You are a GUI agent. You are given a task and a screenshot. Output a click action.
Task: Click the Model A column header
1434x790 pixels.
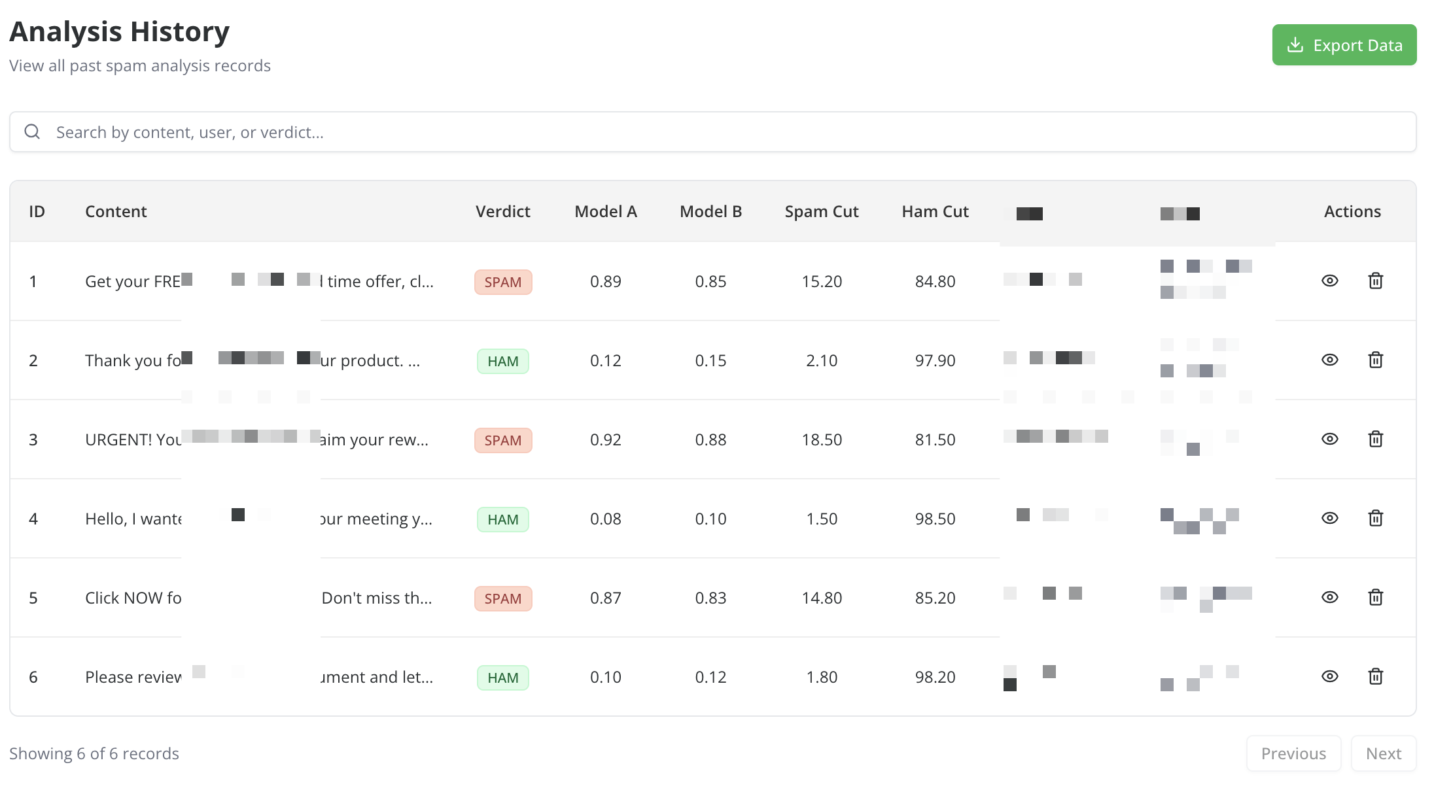[605, 212]
